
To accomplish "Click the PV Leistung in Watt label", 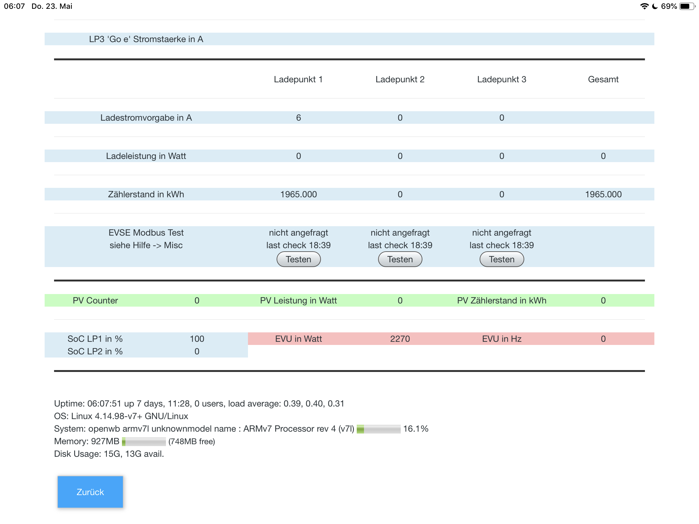I will [298, 300].
